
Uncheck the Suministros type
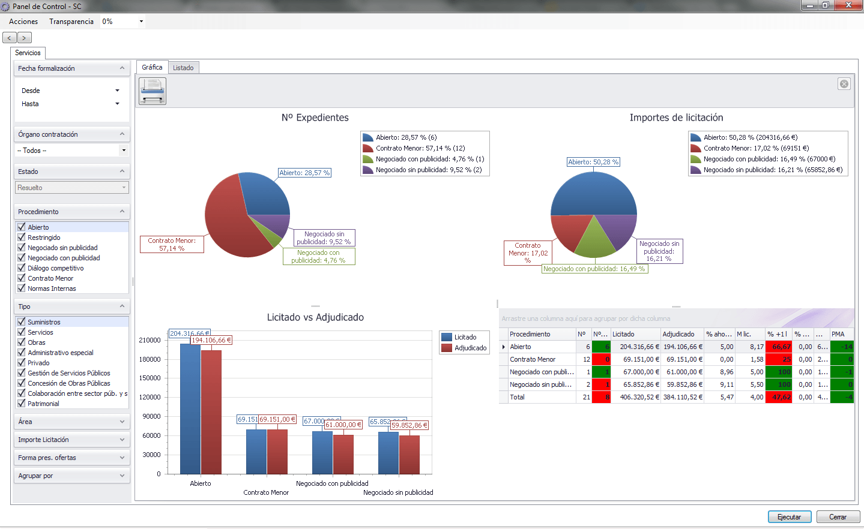pos(22,321)
